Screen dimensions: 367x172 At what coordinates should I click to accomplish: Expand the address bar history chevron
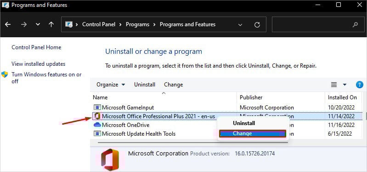click(240, 25)
